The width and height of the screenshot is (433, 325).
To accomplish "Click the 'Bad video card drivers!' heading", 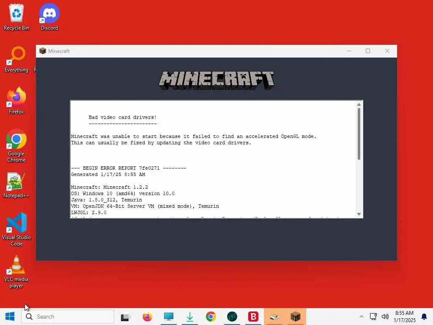I will (123, 117).
